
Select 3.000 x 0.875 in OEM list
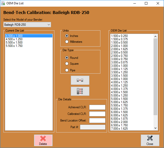click(x=132, y=62)
